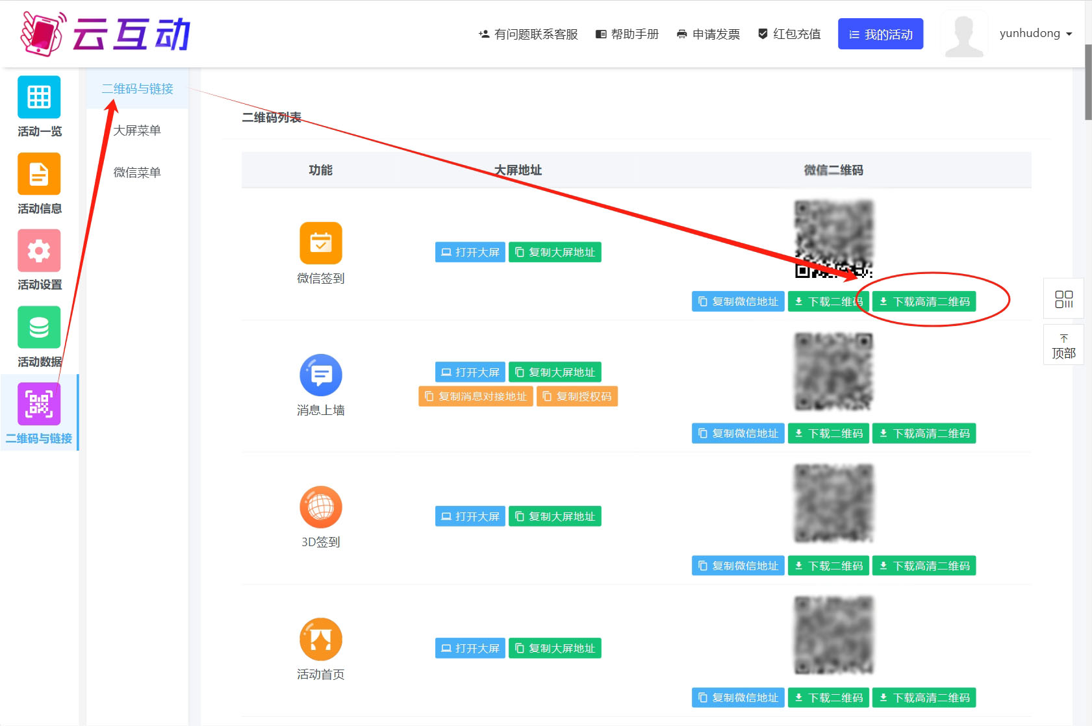Click the 消息上墙 blue chat icon
The height and width of the screenshot is (726, 1092).
coord(320,375)
